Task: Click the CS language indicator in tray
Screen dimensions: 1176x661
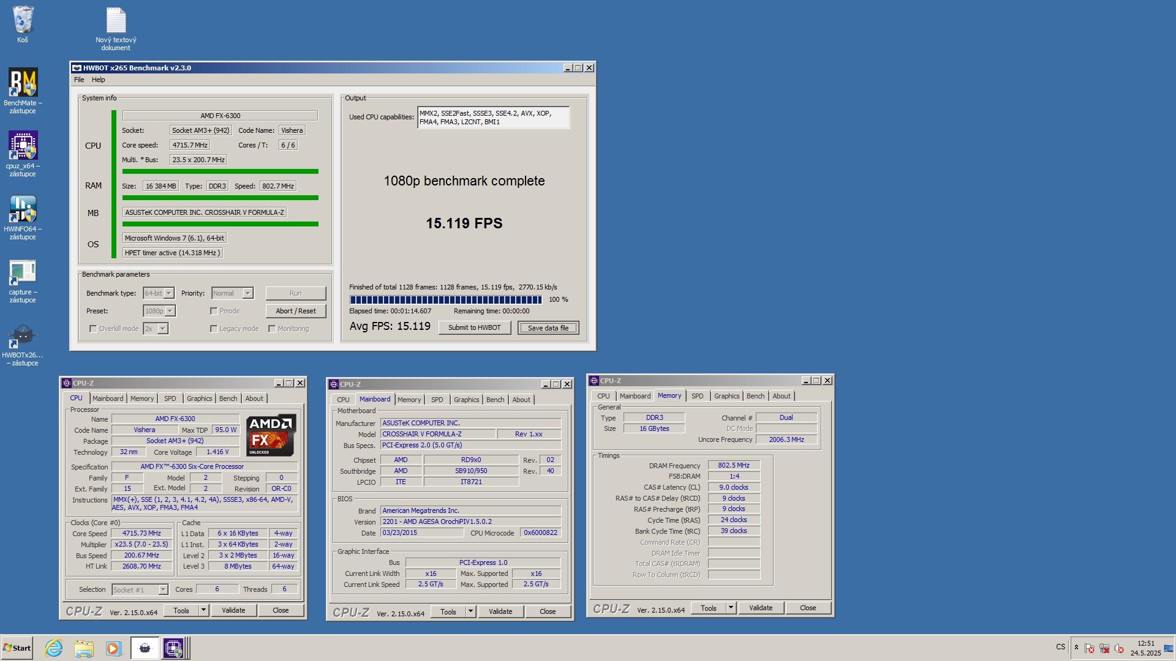Action: (1060, 647)
